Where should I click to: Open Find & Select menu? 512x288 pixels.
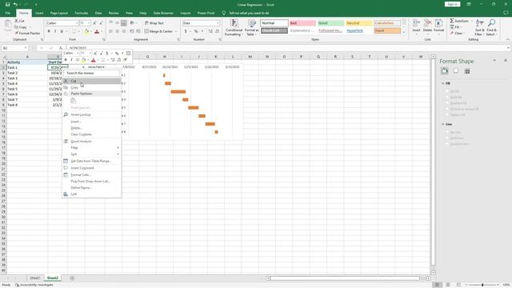(x=491, y=27)
